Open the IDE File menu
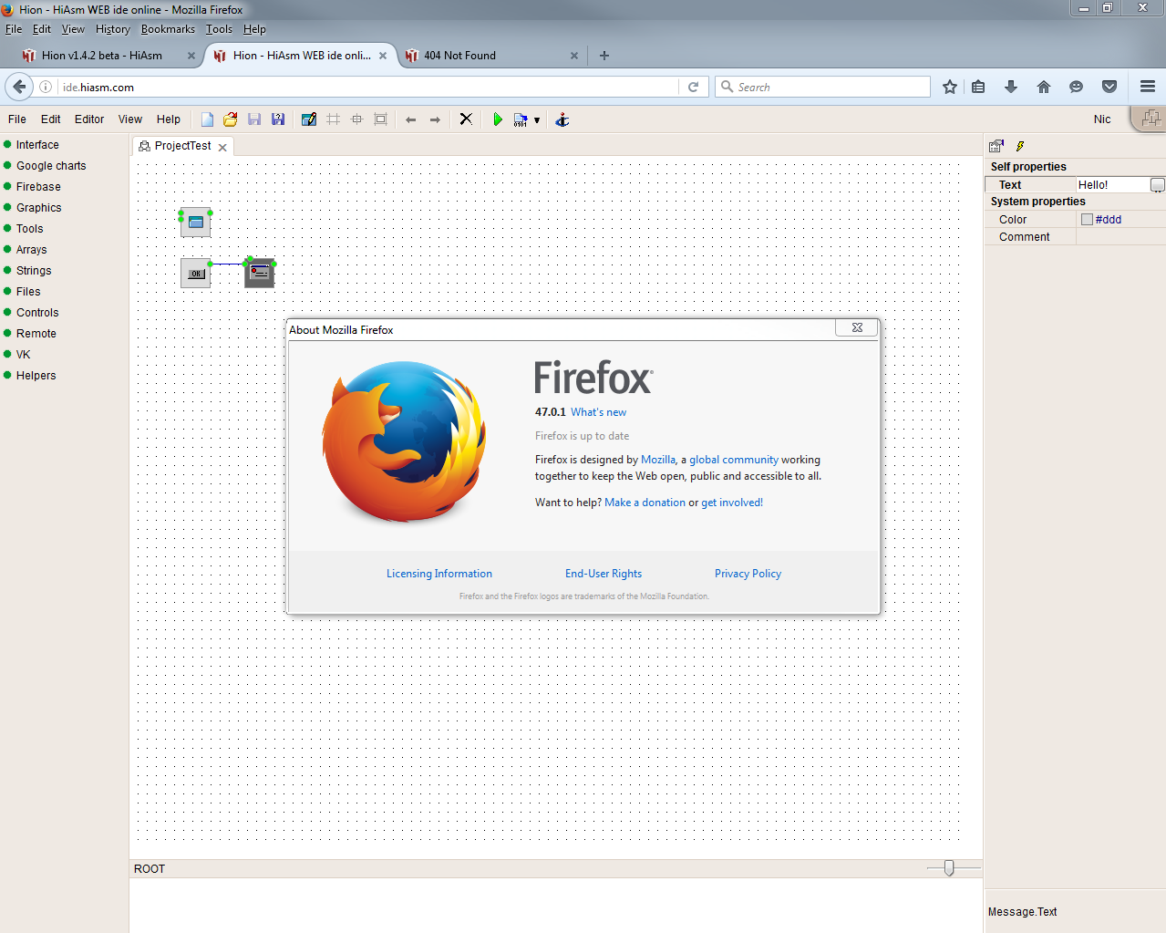The height and width of the screenshot is (933, 1166). coord(17,119)
